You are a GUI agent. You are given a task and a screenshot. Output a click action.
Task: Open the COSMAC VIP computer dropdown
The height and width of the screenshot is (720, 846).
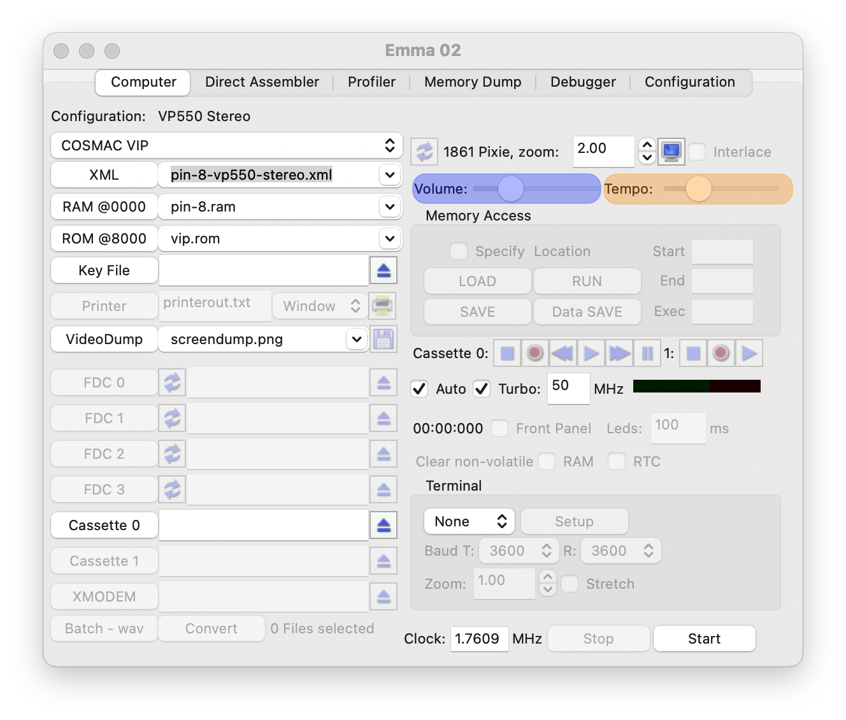coord(226,145)
